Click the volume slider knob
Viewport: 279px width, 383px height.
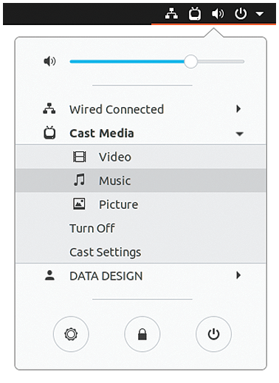click(190, 61)
